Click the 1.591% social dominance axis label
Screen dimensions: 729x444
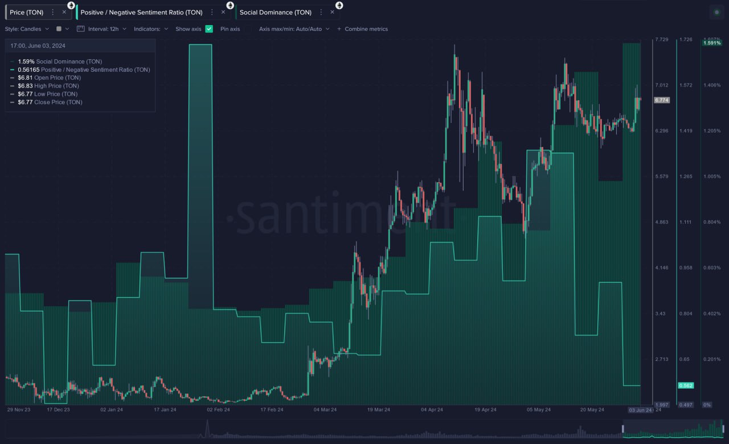tap(712, 43)
